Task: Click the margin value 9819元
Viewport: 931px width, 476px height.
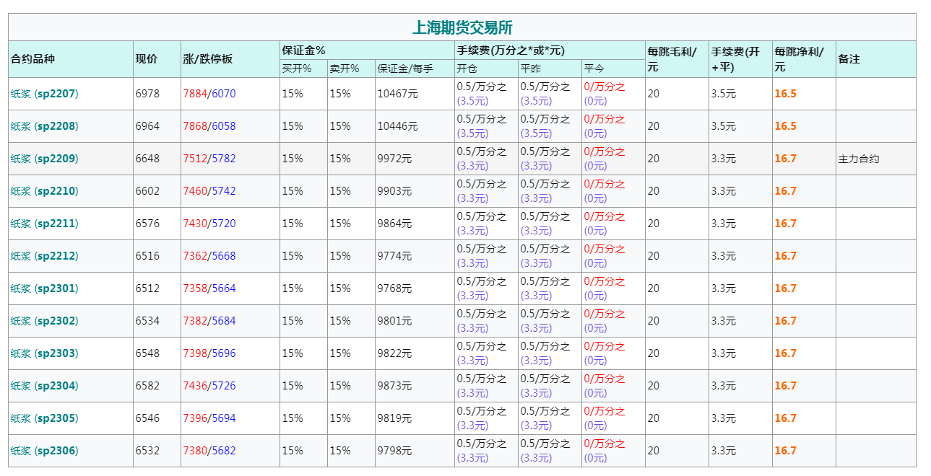Action: pos(394,418)
